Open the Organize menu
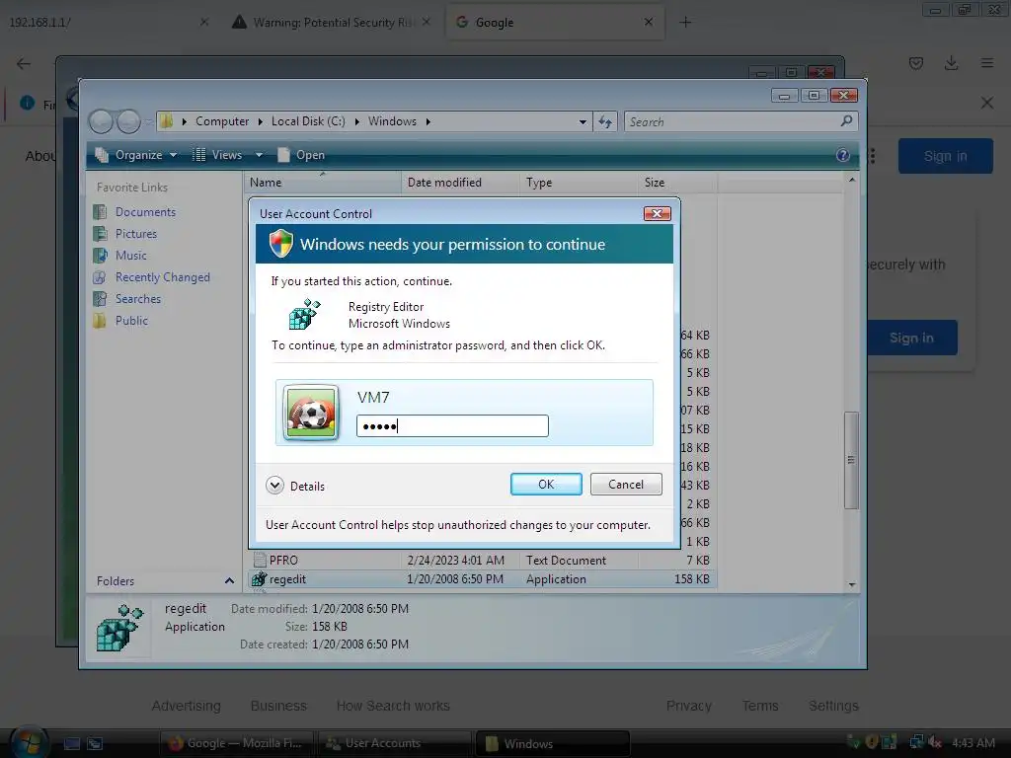This screenshot has height=758, width=1011. click(x=136, y=155)
